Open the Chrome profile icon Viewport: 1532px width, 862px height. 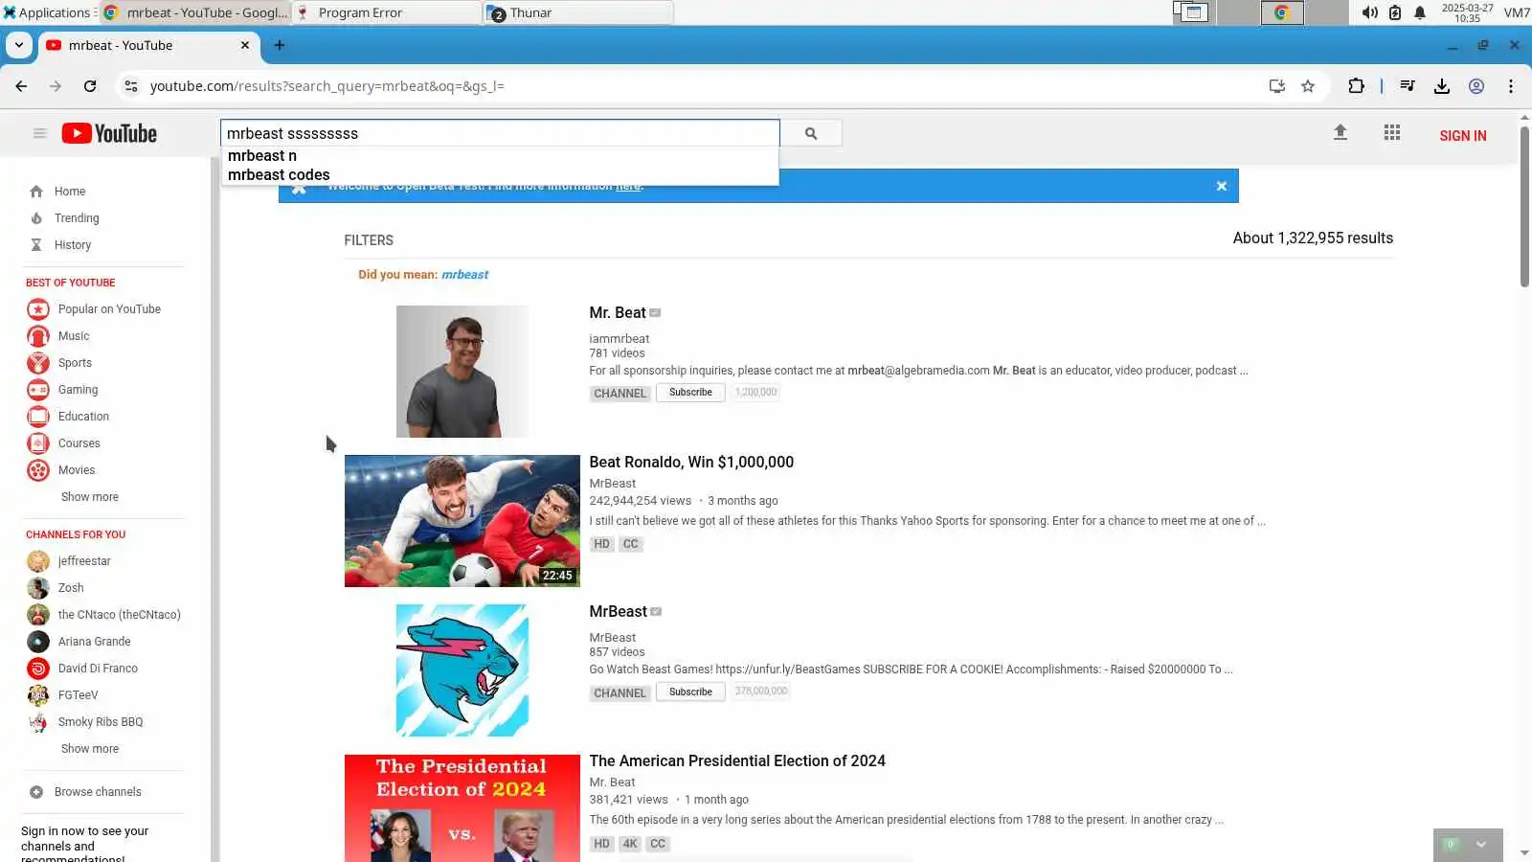click(x=1476, y=86)
